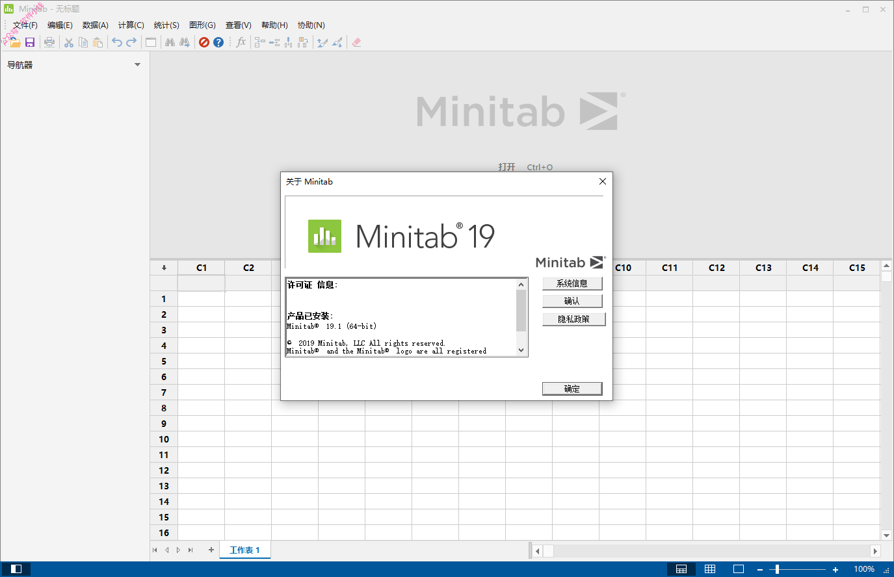894x577 pixels.
Task: Select the 工作表 1 tab
Action: [244, 550]
